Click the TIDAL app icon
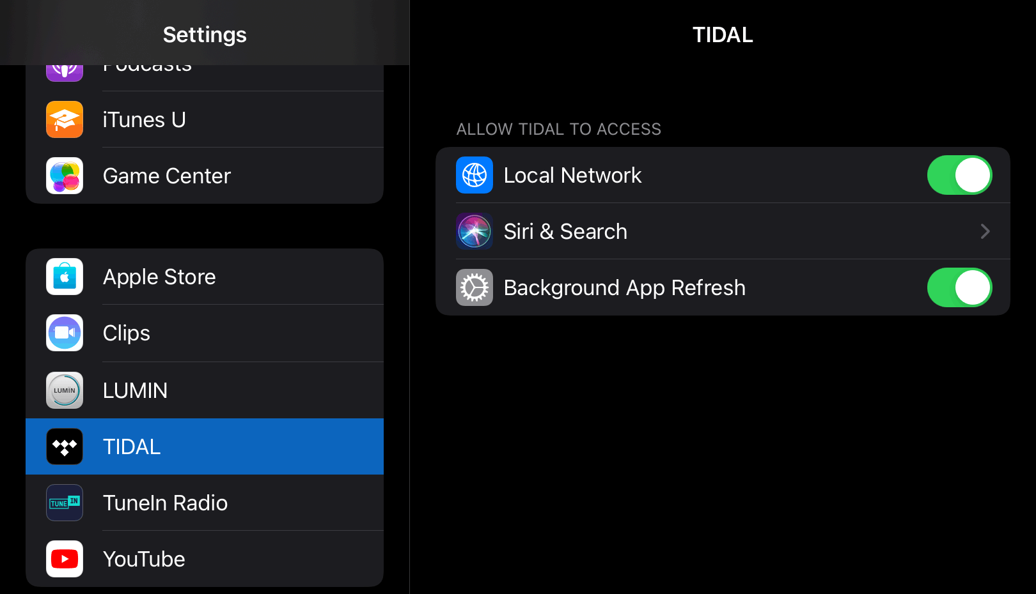This screenshot has height=594, width=1036. click(x=64, y=446)
